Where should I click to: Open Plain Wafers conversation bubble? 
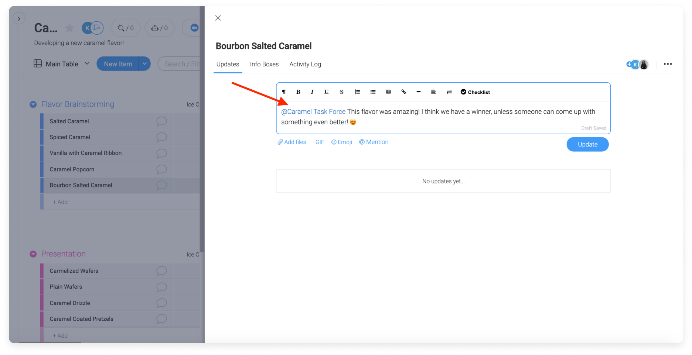coord(161,287)
